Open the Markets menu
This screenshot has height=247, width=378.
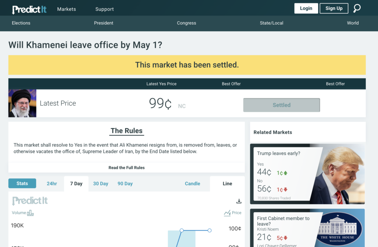[66, 9]
